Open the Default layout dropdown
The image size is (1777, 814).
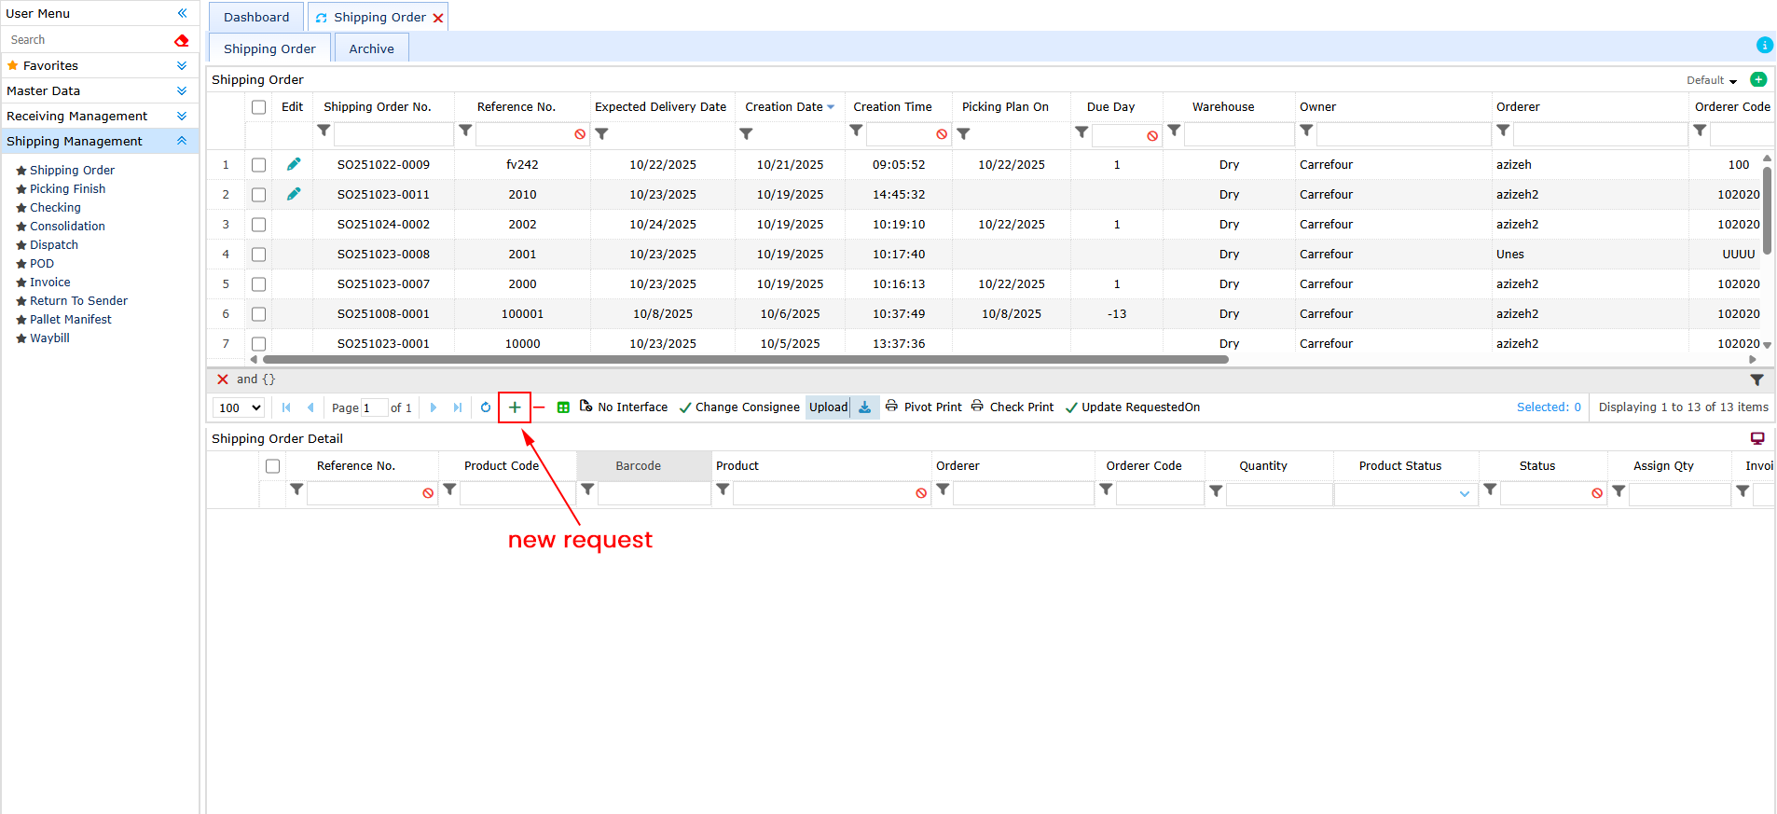[1712, 80]
